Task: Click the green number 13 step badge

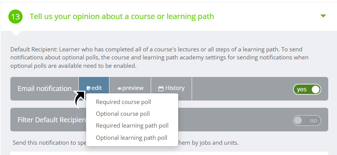Action: pos(15,16)
